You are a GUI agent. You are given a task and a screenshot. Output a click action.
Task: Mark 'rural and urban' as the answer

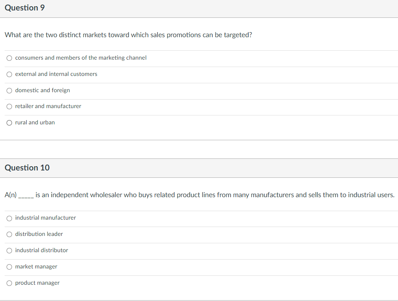tap(9, 123)
